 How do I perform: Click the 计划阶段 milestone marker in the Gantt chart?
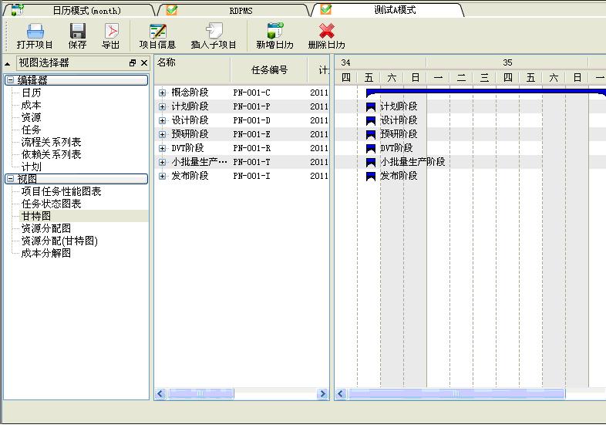(x=370, y=106)
